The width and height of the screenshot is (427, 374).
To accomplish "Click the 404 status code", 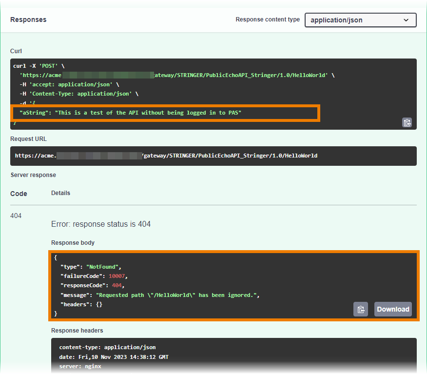I will 16,216.
